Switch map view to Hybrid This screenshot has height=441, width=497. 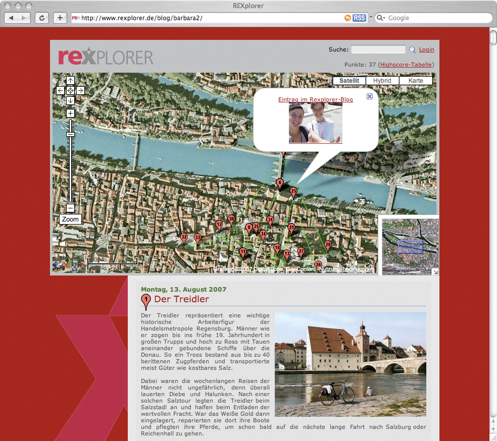(x=382, y=81)
